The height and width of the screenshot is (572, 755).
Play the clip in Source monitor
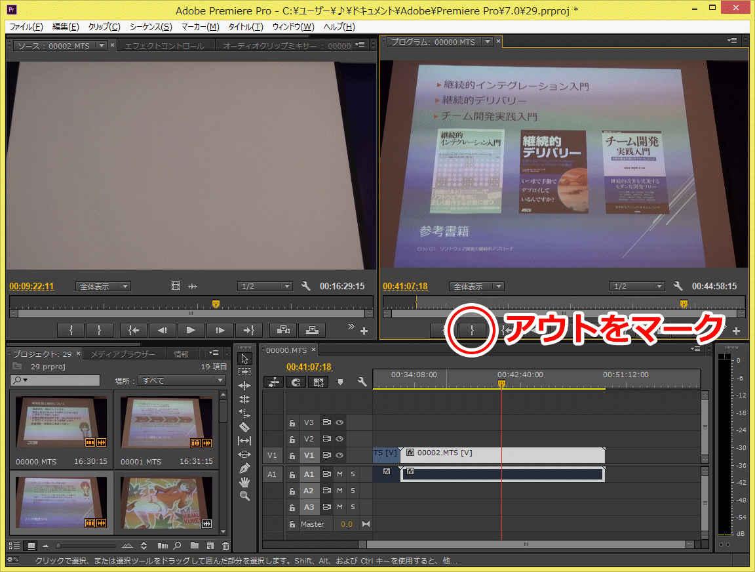[191, 330]
